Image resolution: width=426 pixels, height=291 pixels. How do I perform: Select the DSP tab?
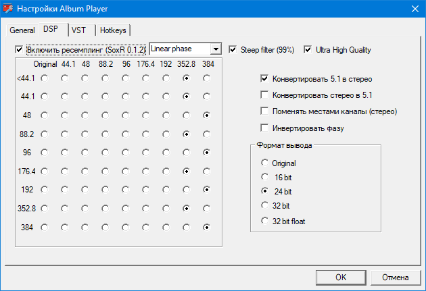point(53,29)
